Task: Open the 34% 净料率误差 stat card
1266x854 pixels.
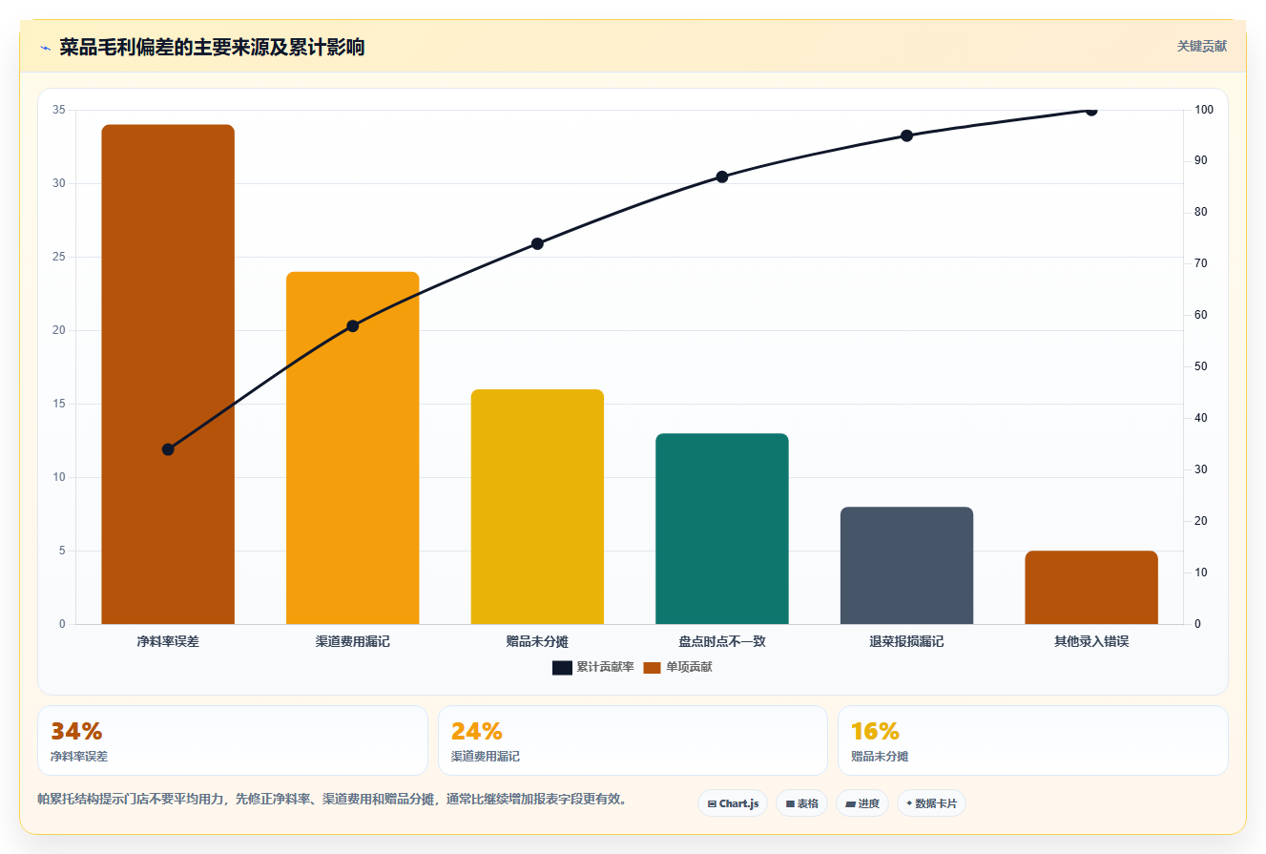Action: click(233, 740)
